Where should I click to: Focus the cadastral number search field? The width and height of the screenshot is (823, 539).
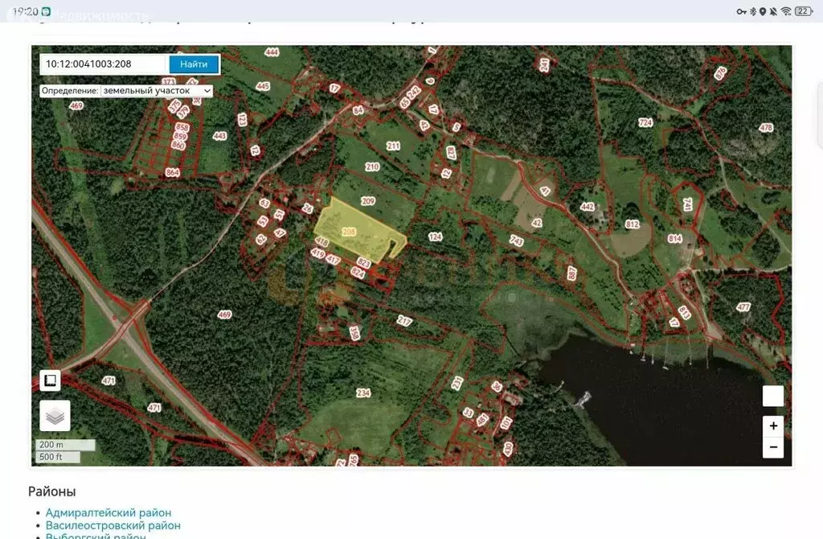click(x=103, y=64)
